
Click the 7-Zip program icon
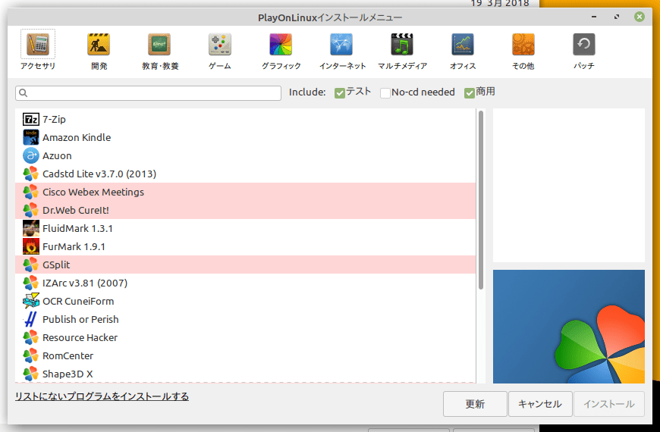click(31, 120)
